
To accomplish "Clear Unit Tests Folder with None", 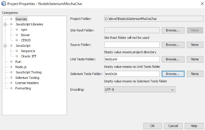I will point(195,59).
